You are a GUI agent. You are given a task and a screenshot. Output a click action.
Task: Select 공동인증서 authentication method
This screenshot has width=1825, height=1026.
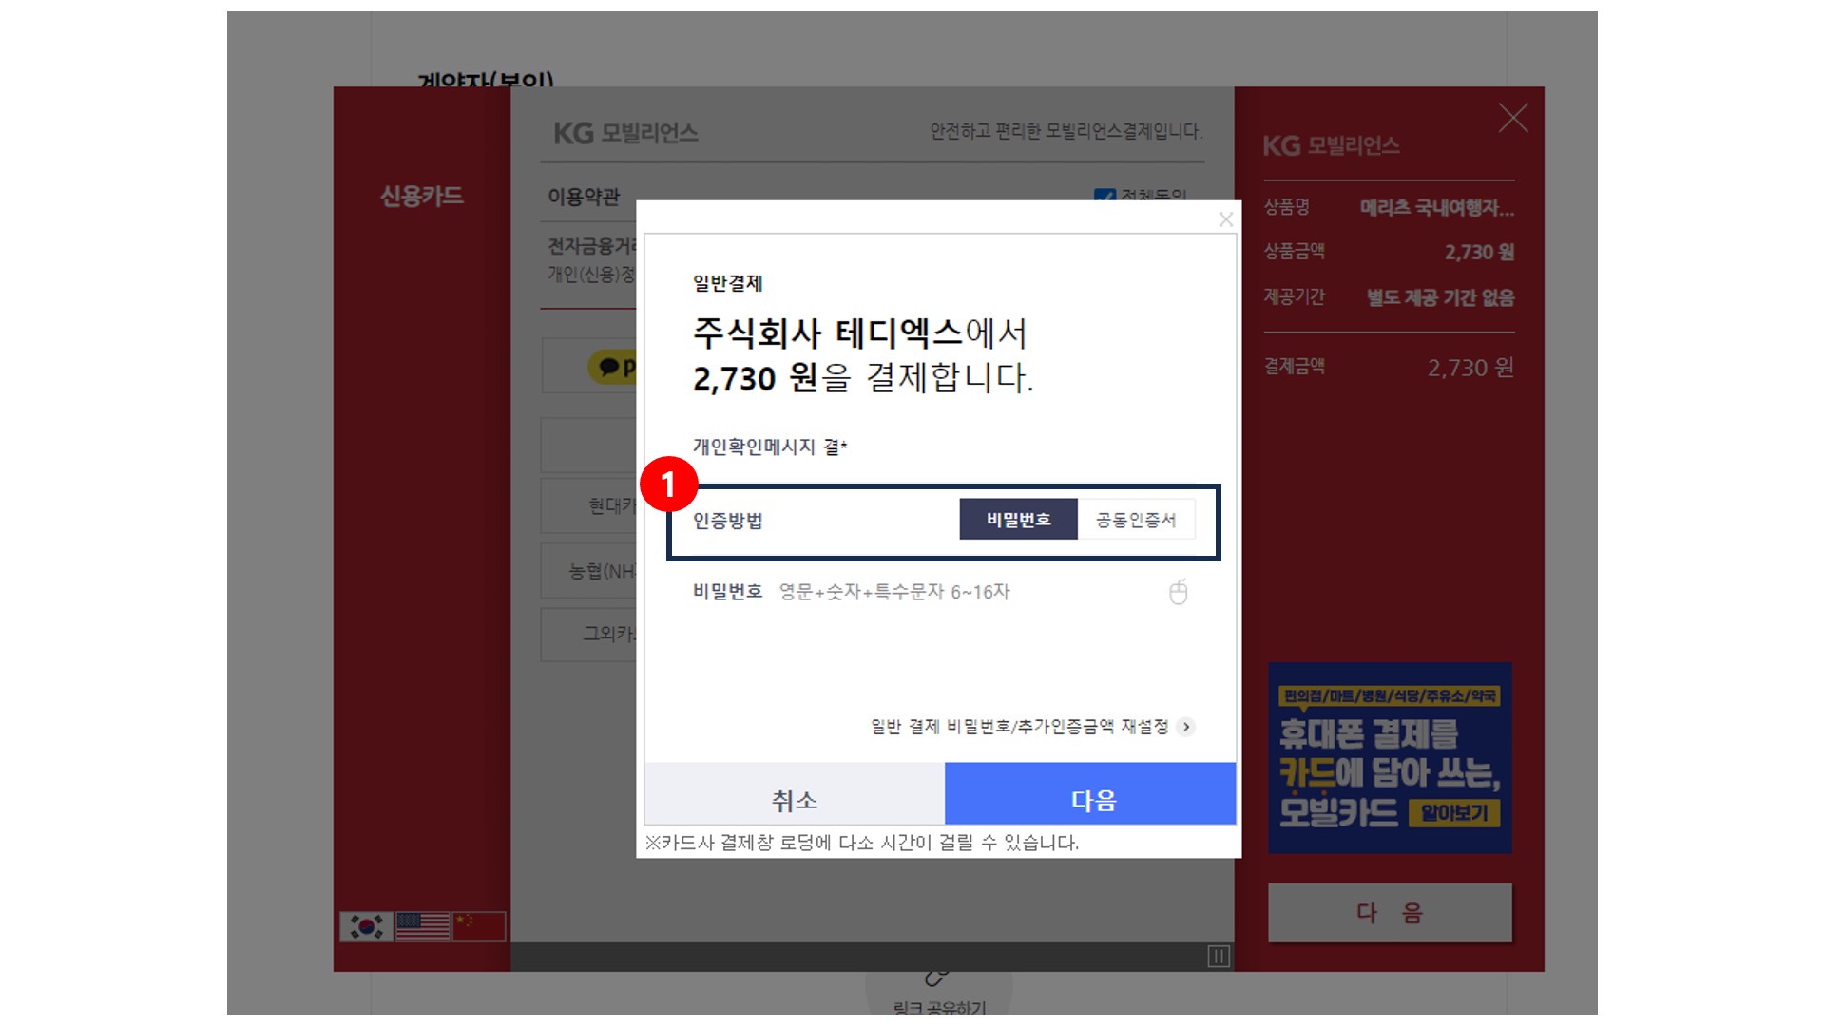pos(1135,520)
